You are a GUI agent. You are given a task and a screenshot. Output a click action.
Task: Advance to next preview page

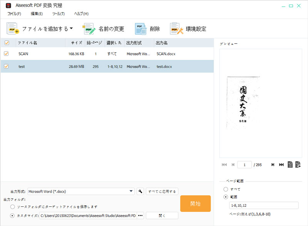coord(273,164)
